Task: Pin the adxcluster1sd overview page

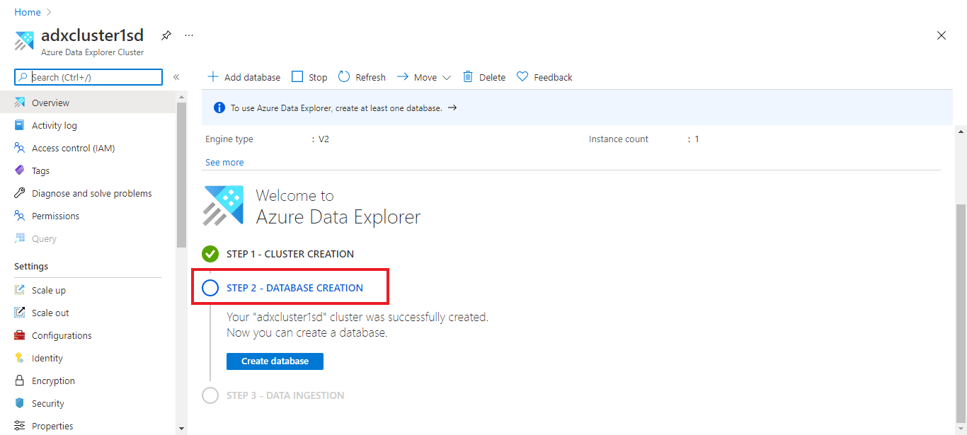Action: coord(166,35)
